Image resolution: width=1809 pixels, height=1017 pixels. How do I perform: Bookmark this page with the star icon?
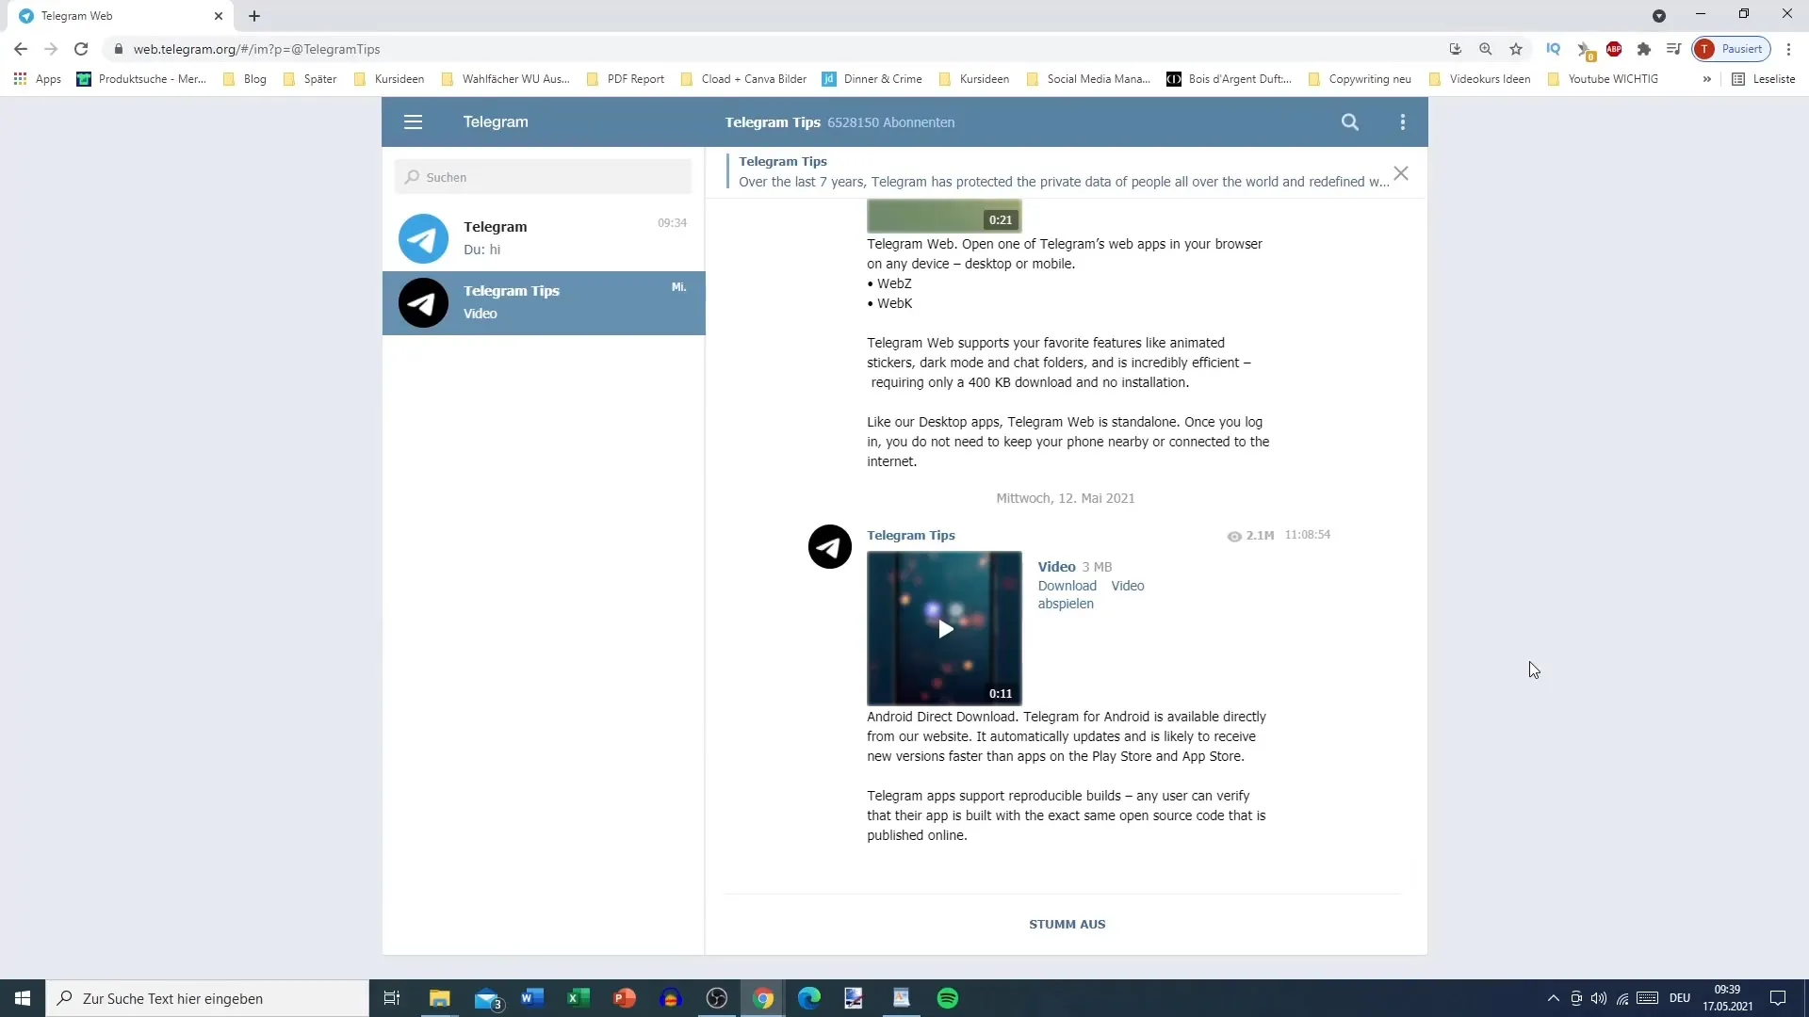tap(1516, 49)
